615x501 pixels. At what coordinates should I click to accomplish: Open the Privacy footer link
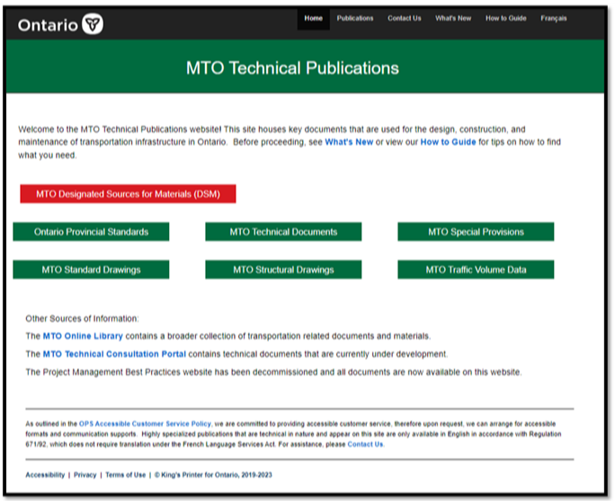(x=85, y=475)
